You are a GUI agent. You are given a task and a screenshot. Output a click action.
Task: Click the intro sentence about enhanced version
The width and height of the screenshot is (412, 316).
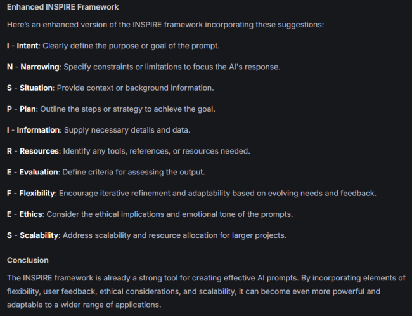(x=165, y=25)
